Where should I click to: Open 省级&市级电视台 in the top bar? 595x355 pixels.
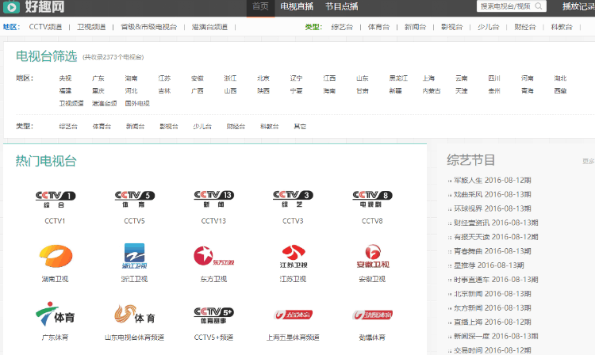(x=149, y=27)
